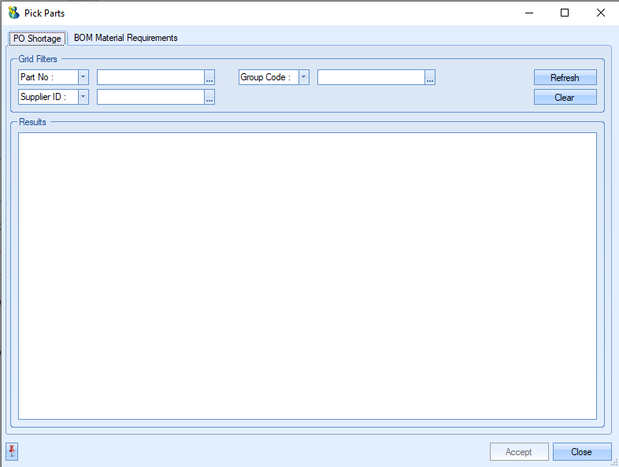The height and width of the screenshot is (467, 619).
Task: Click the Pick Parts title bar app icon
Action: tap(13, 13)
